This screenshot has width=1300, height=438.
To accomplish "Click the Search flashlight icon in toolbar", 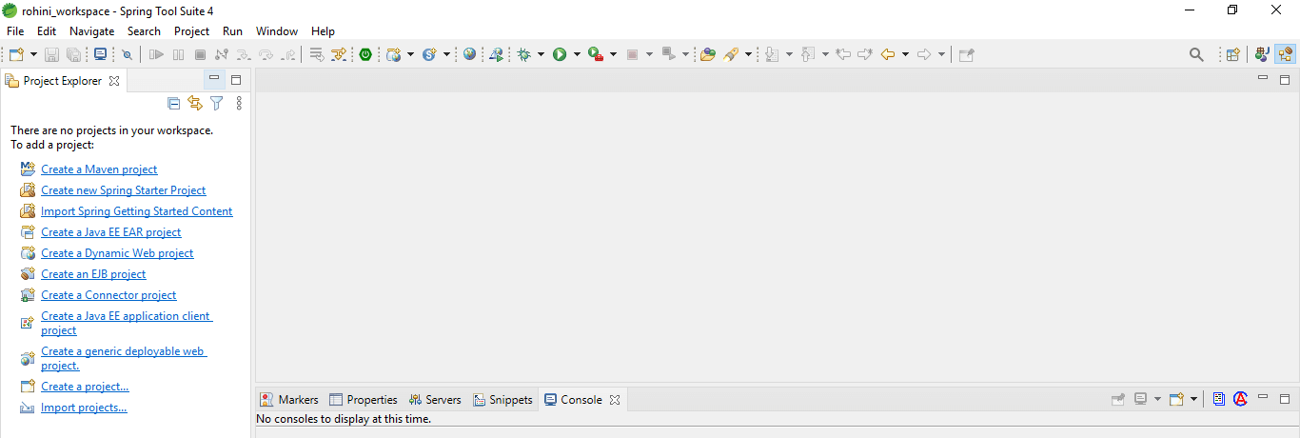I will pyautogui.click(x=731, y=55).
